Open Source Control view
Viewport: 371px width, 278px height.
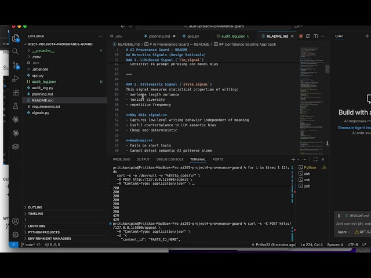[x=16, y=65]
